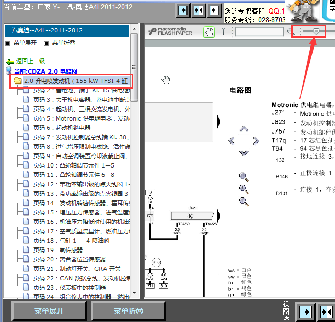Screen dimensions: 335x322
Task: Click the pan down arrow on diagram
Action: click(244, 153)
